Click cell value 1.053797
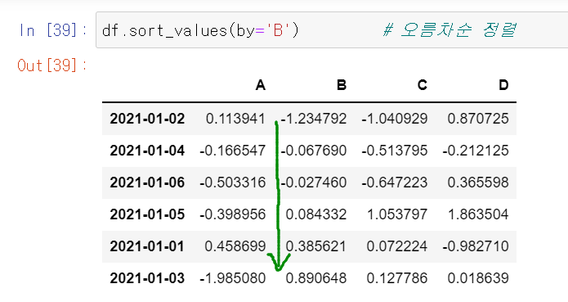 click(x=397, y=214)
